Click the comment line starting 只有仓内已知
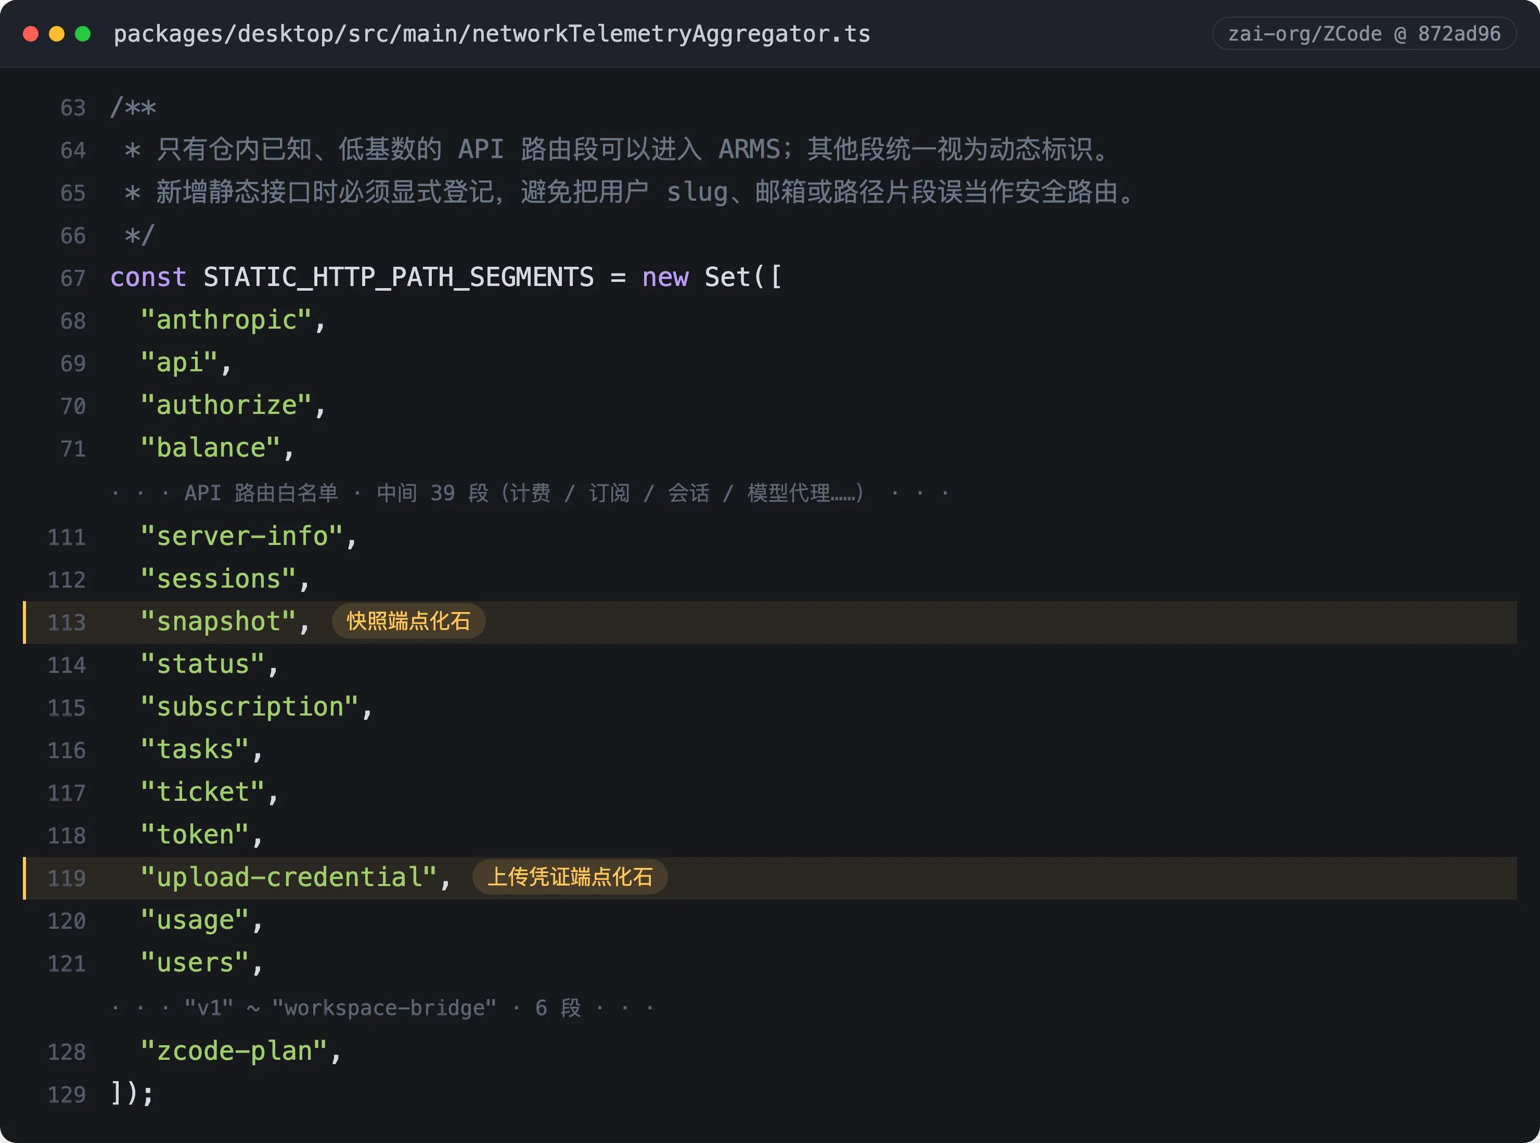 point(618,149)
